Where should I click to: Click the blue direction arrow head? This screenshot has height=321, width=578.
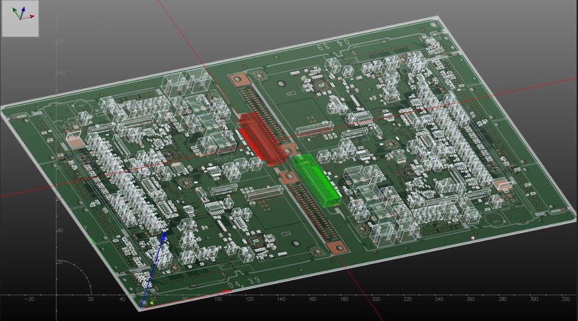pos(163,235)
